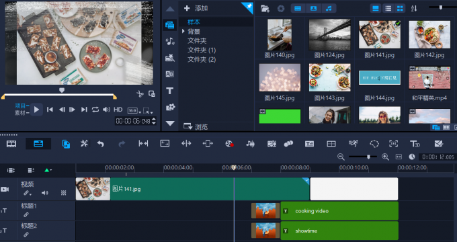Select the cooking video title clip
457x242 pixels.
coord(339,211)
